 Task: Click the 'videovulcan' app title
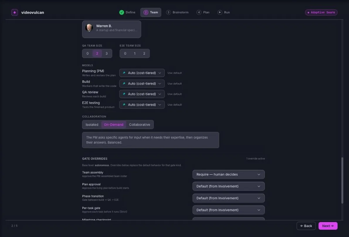tap(33, 13)
